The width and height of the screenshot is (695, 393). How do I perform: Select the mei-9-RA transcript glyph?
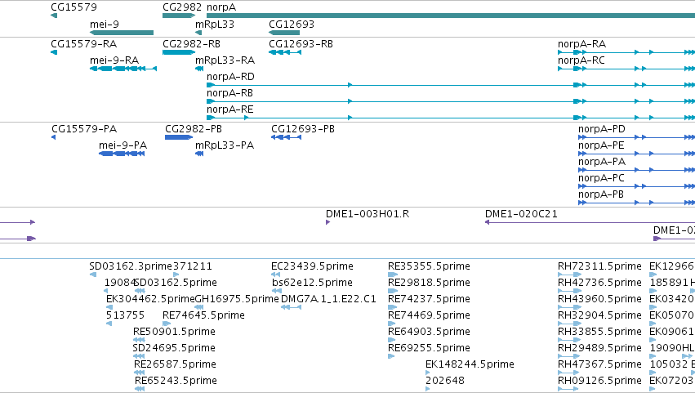(x=123, y=69)
